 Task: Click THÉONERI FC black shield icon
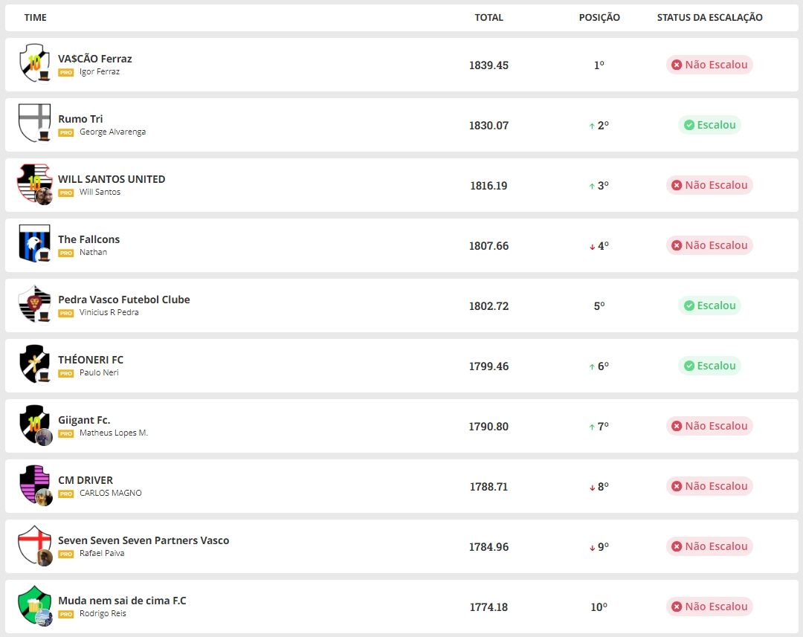coord(34,364)
